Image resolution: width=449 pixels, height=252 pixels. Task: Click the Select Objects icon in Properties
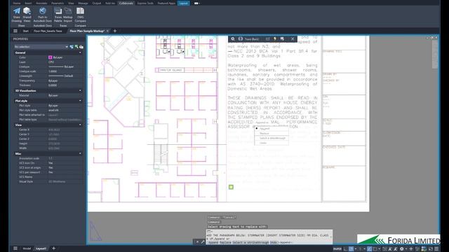point(76,47)
